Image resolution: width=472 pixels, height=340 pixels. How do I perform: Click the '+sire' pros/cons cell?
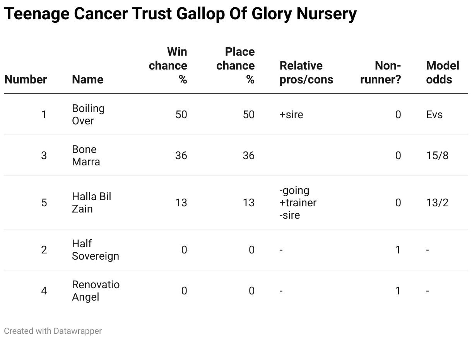[291, 115]
